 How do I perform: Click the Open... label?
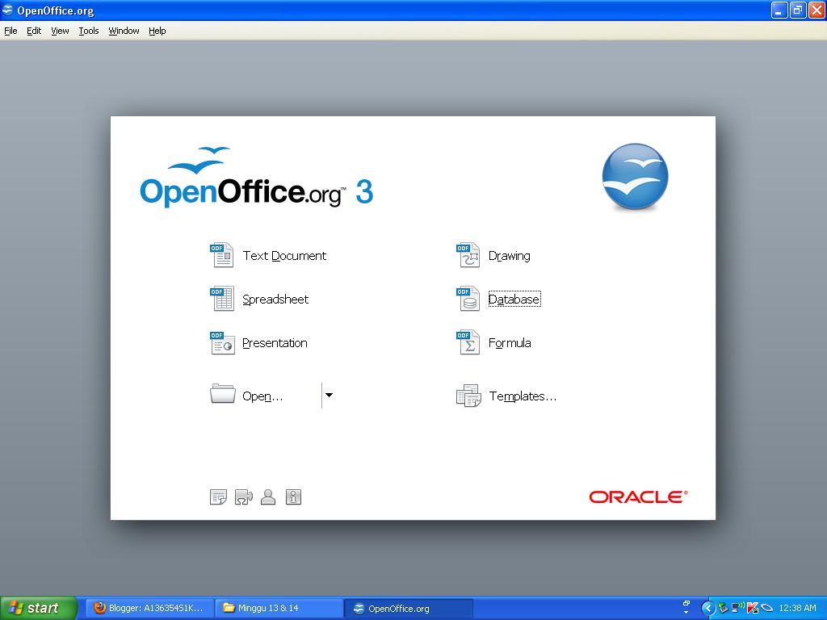click(x=262, y=396)
